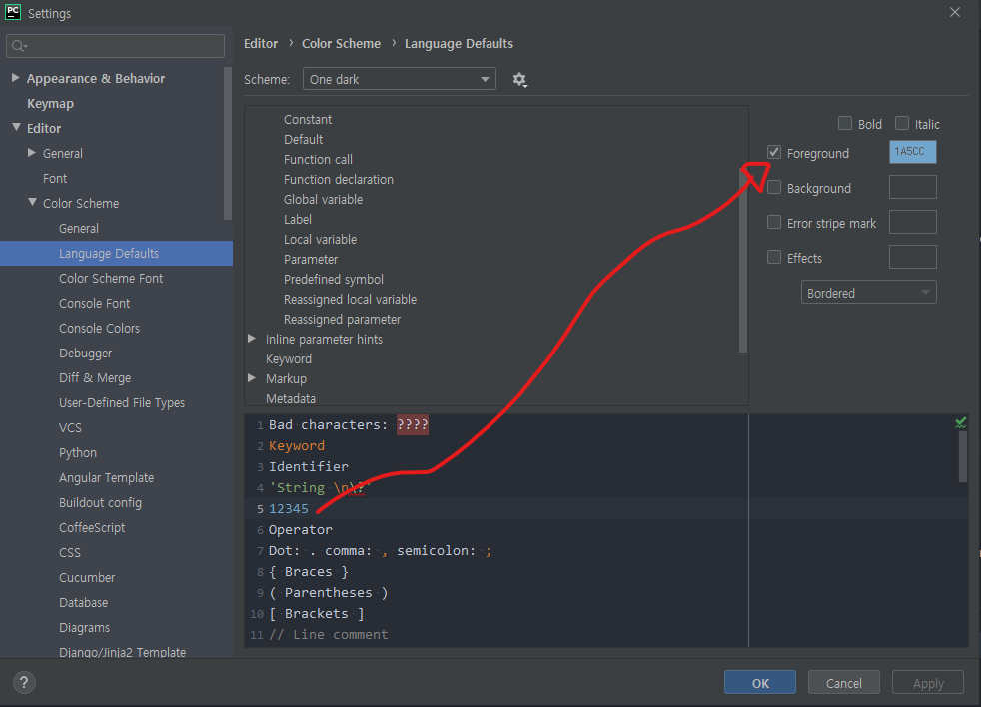Expand Inline parameter hints node
981x707 pixels.
[252, 339]
